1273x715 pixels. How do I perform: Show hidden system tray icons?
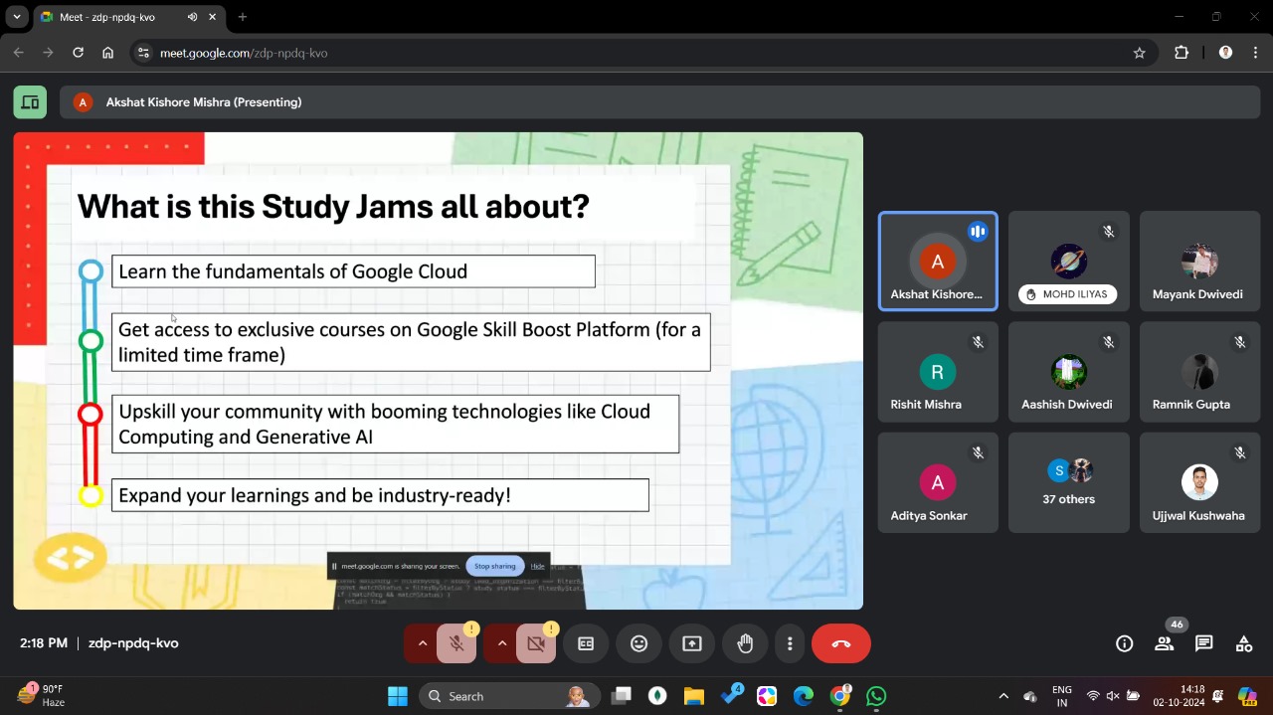[1003, 696]
